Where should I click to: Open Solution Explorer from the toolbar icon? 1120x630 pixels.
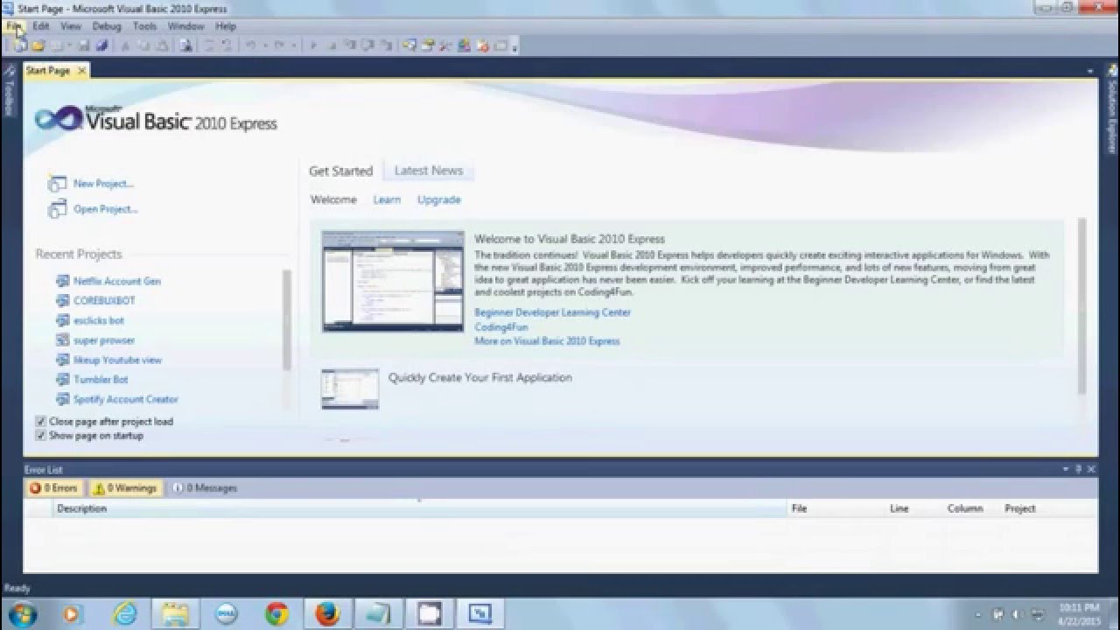(409, 45)
